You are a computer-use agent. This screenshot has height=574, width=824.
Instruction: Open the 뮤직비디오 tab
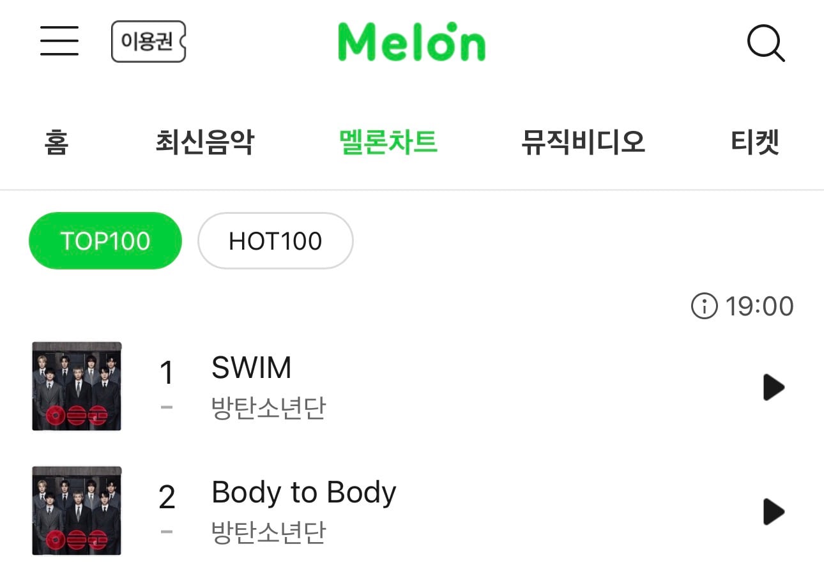(x=583, y=141)
